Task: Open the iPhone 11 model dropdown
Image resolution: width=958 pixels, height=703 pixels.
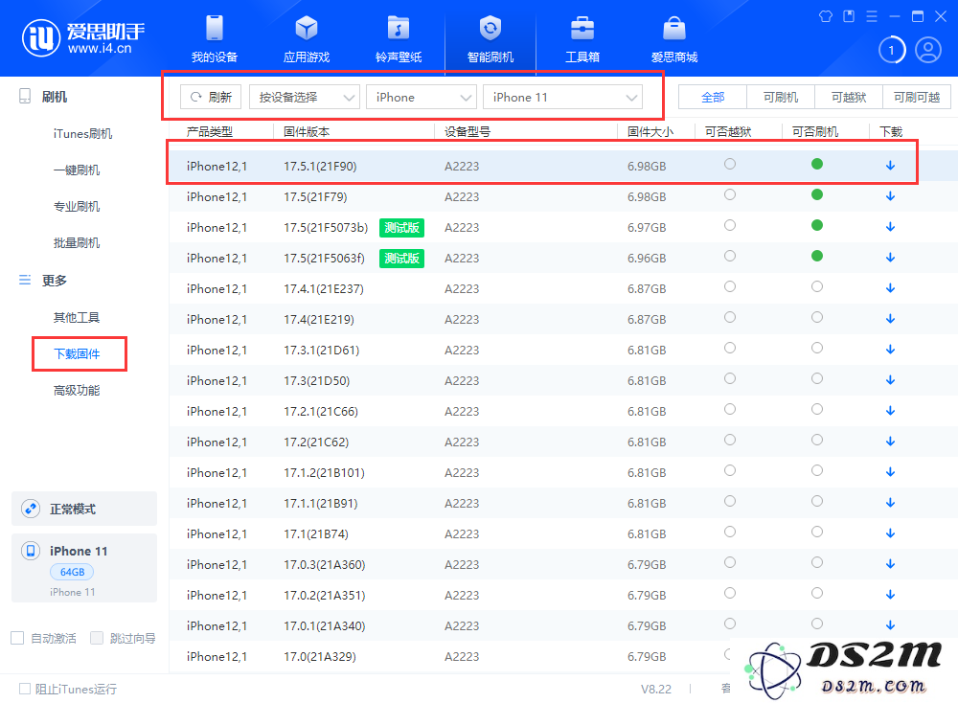Action: 562,97
